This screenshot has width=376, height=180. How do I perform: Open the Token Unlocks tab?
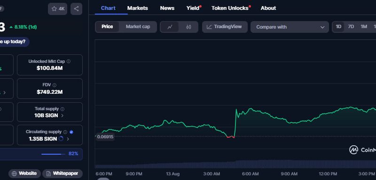(230, 8)
